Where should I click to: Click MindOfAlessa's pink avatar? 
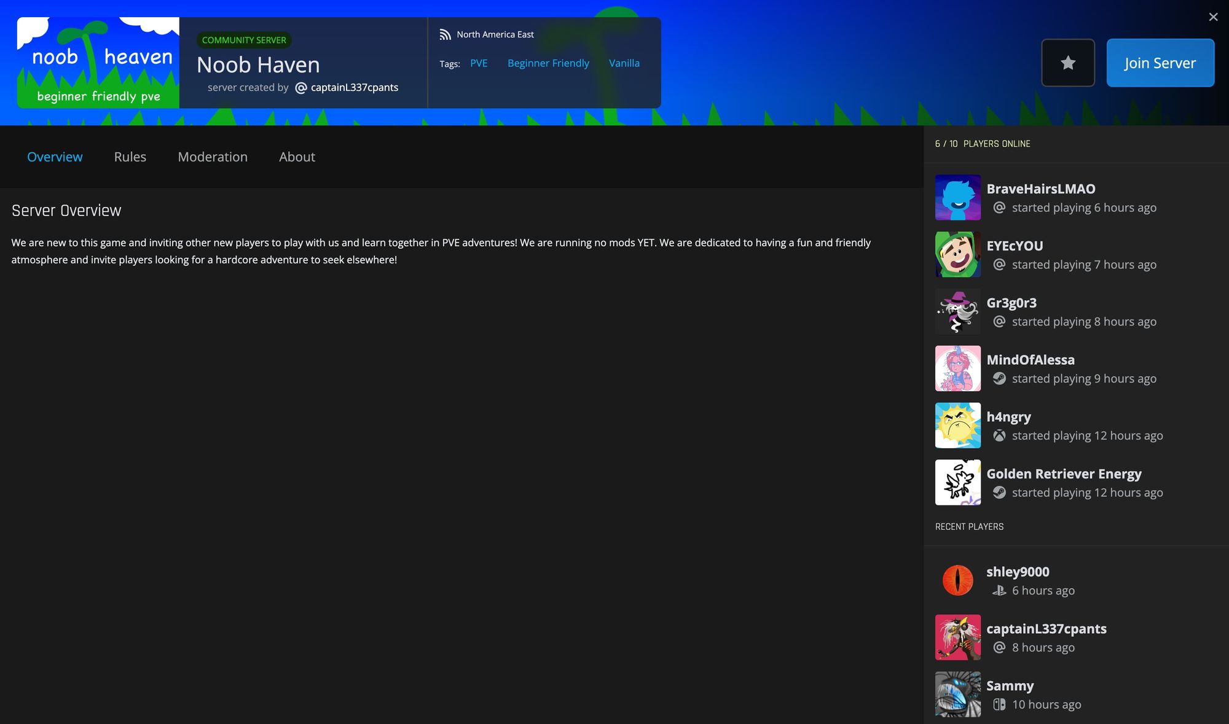tap(957, 368)
